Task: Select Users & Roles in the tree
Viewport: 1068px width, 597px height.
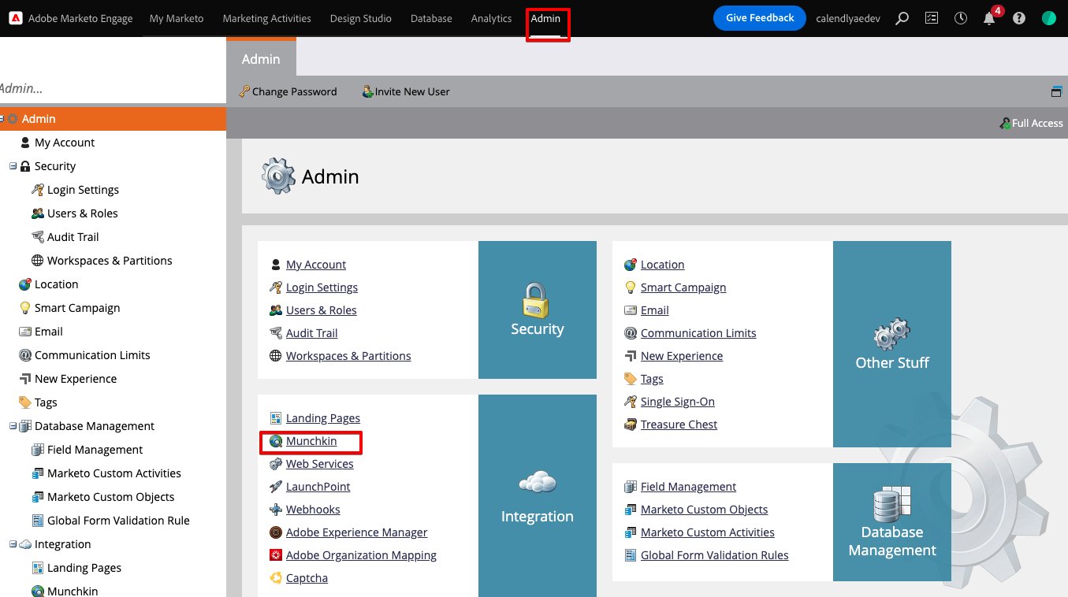Action: (x=82, y=213)
